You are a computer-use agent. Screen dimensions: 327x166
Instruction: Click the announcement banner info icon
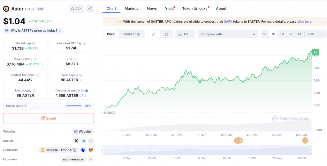pos(119,22)
